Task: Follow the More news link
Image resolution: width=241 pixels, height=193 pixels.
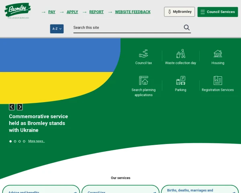Action: tap(37, 141)
